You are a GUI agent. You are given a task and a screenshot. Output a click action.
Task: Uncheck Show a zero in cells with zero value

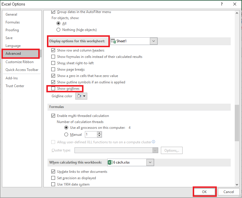tap(53, 76)
